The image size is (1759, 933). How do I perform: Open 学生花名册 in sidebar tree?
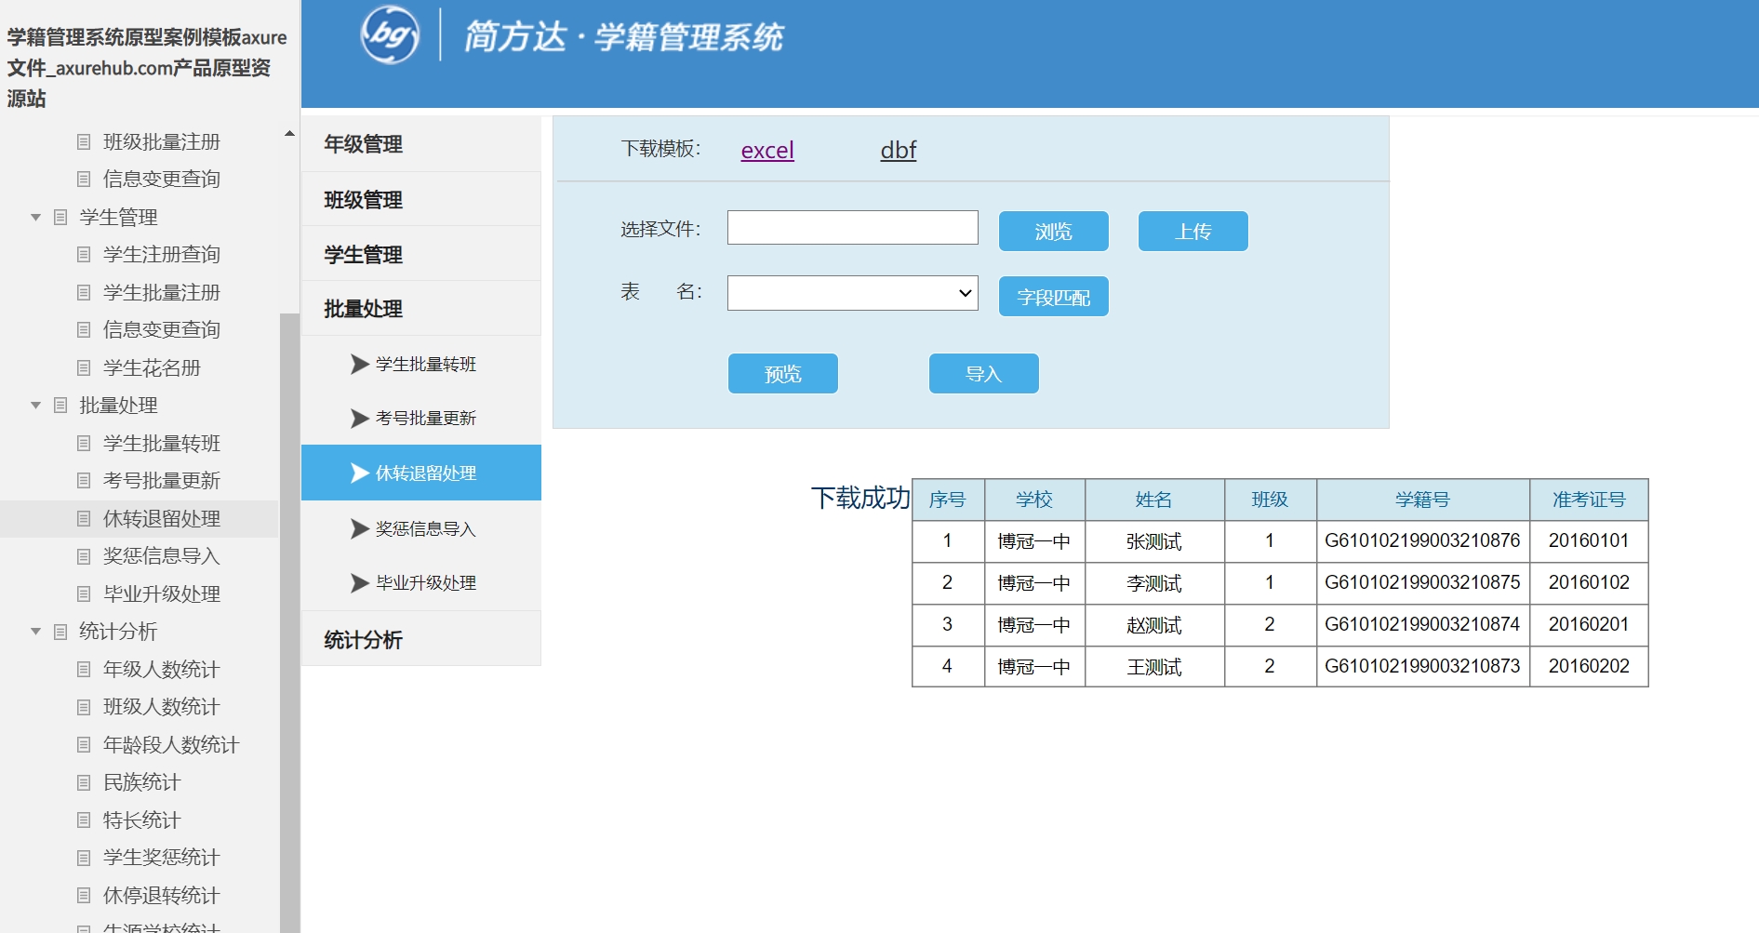coord(152,367)
